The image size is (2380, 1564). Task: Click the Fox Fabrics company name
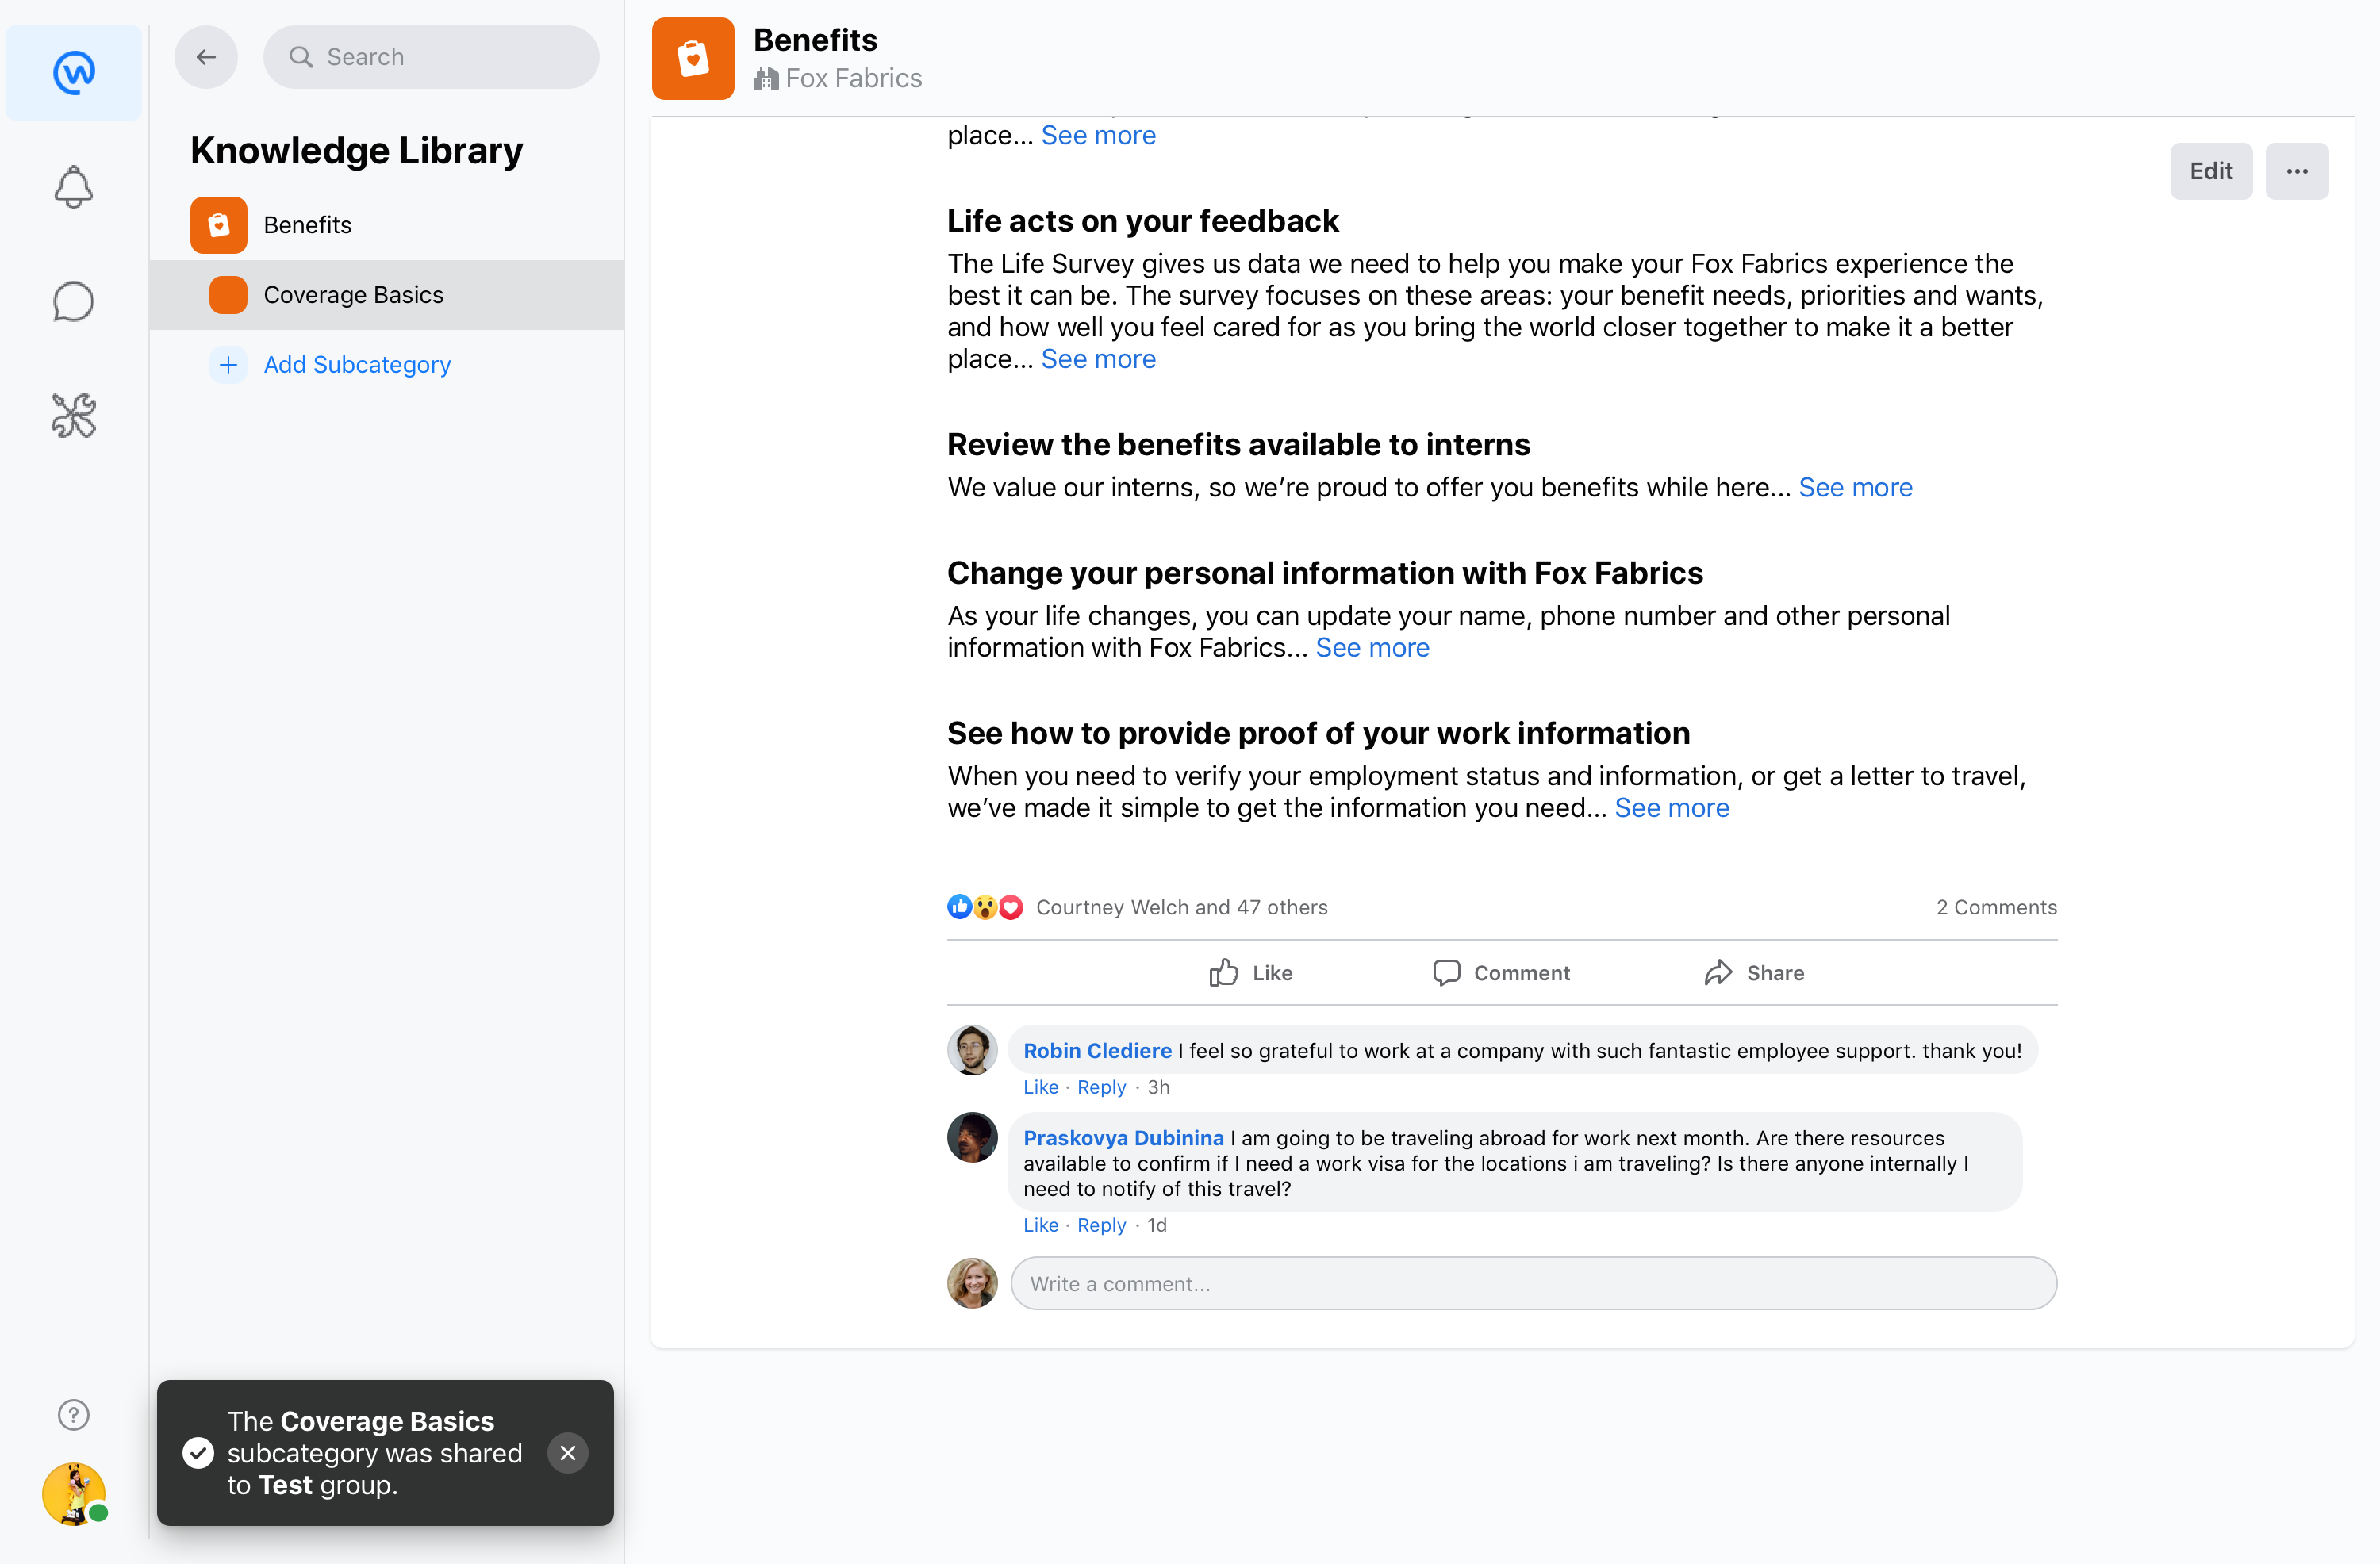[854, 79]
